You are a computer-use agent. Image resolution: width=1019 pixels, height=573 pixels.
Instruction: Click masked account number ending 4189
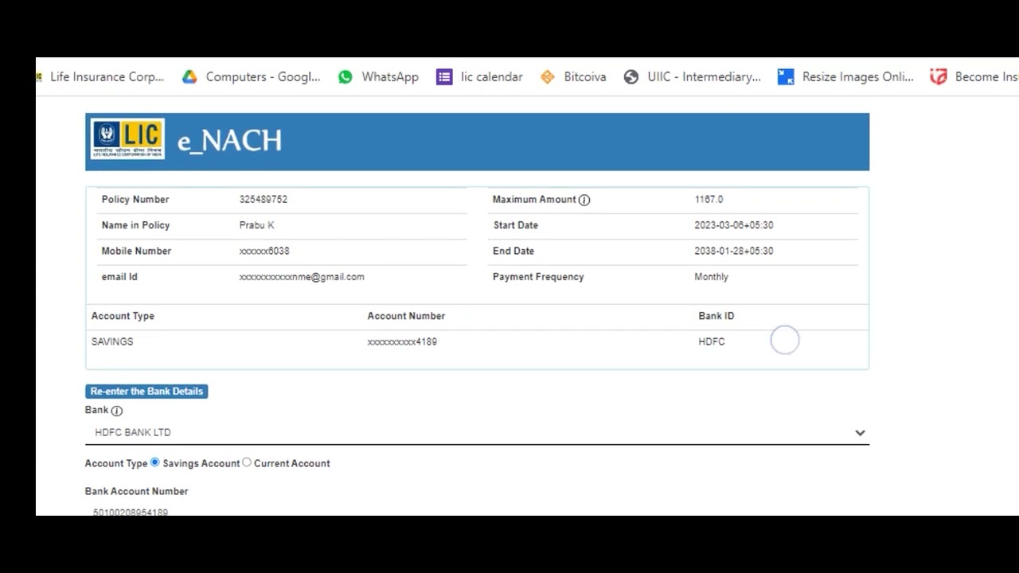pos(402,341)
